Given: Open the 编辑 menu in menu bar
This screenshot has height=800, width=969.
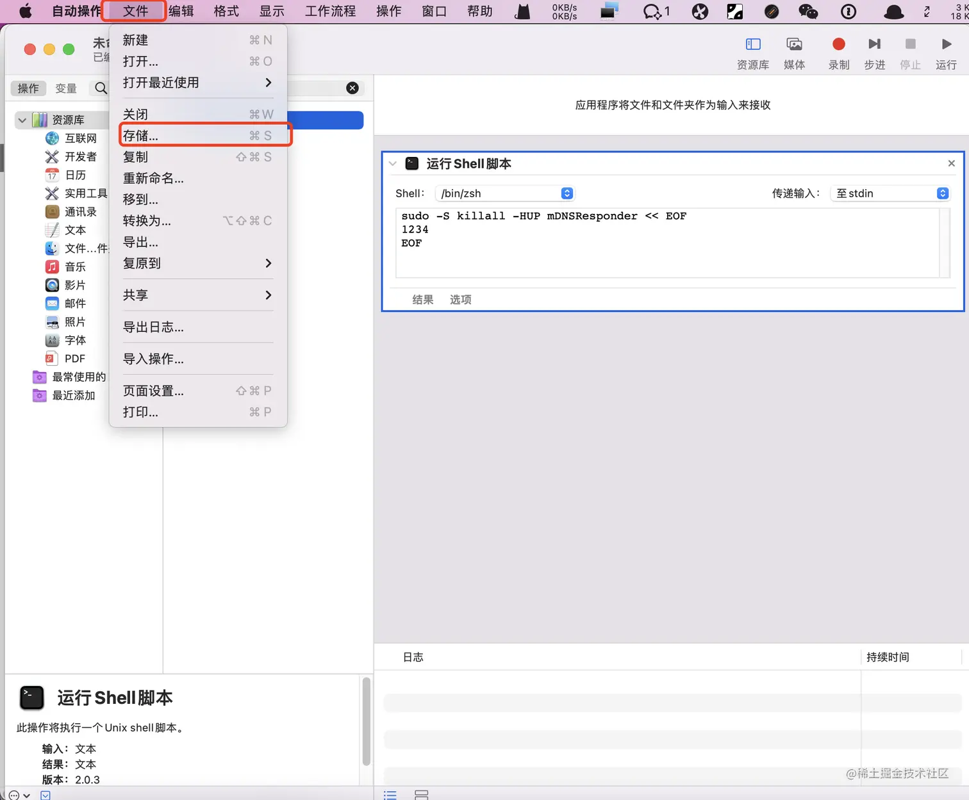Looking at the screenshot, I should pyautogui.click(x=181, y=11).
